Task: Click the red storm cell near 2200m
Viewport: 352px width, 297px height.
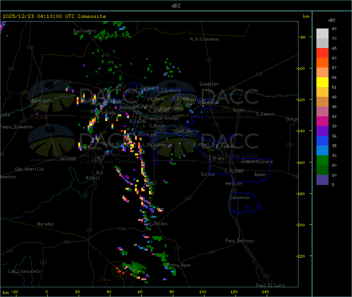Action: (x=120, y=270)
